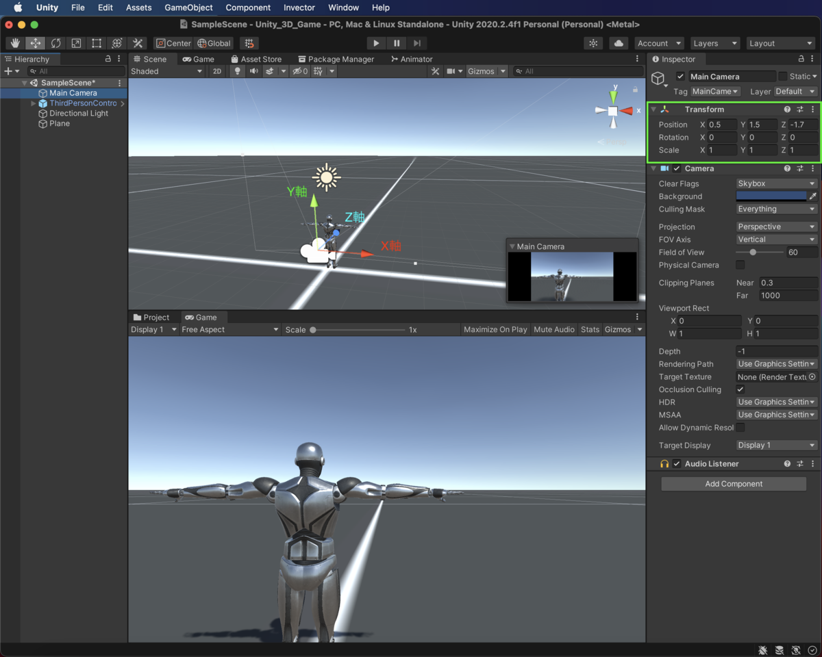Select the Rect tool
The width and height of the screenshot is (822, 657).
97,43
